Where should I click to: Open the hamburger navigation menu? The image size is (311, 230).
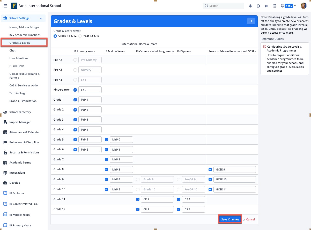point(5,6)
